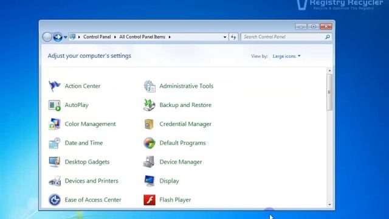The width and height of the screenshot is (389, 219).
Task: Click the Display monitor icon
Action: (150, 181)
